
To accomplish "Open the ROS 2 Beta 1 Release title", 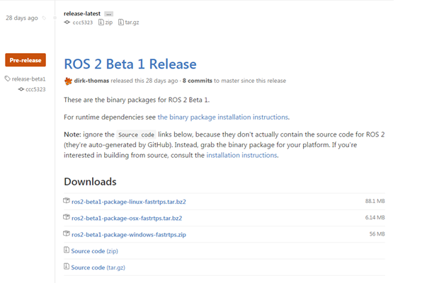I will click(x=130, y=64).
